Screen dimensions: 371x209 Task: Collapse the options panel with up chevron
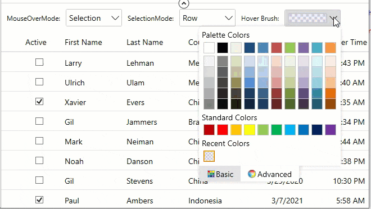pos(184,3)
